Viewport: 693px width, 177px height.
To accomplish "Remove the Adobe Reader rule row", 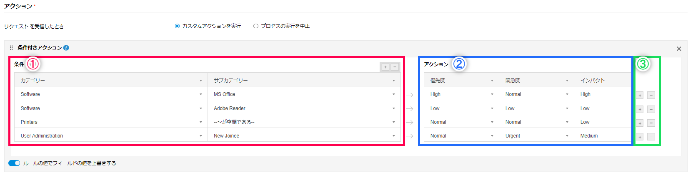I will coord(651,109).
